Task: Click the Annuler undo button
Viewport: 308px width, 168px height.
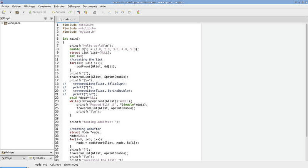Action: (59, 12)
